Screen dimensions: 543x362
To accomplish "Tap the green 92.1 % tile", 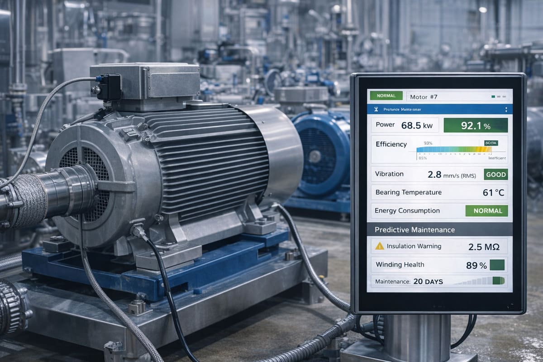I will pyautogui.click(x=476, y=125).
